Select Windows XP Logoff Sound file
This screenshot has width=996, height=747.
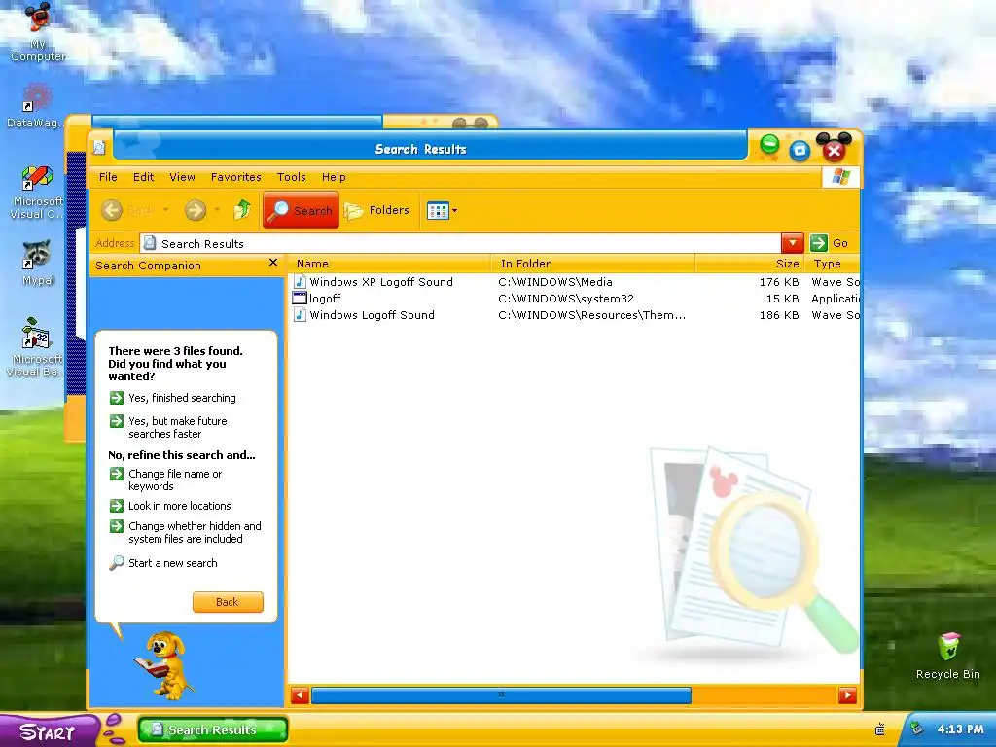(x=381, y=282)
